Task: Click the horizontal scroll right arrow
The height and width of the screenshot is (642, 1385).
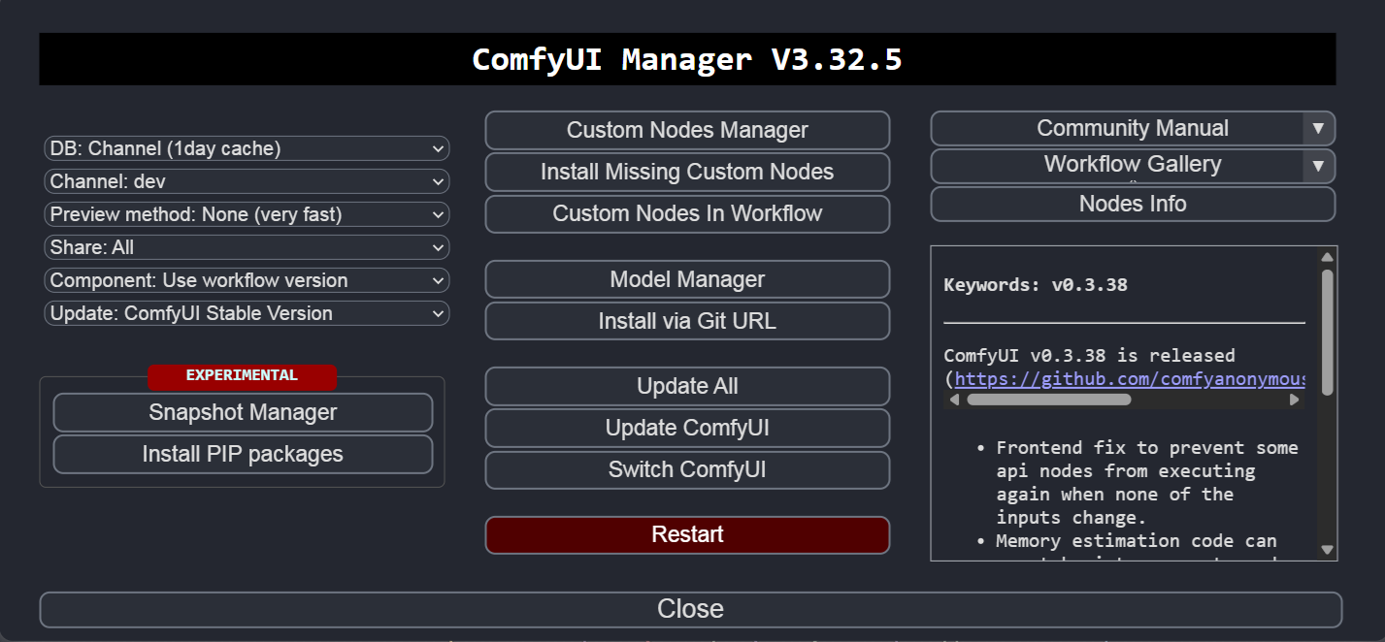Action: click(x=1294, y=400)
